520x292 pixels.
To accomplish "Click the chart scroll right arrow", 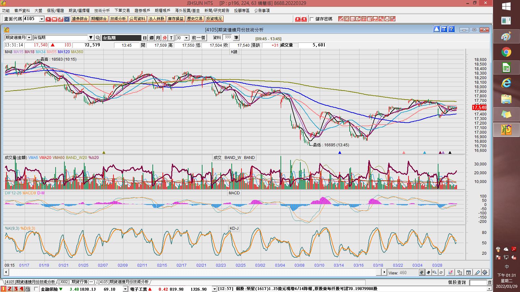I will coord(384,273).
